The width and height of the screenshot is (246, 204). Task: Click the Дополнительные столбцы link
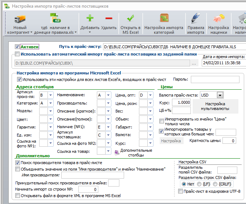[x=136, y=152]
